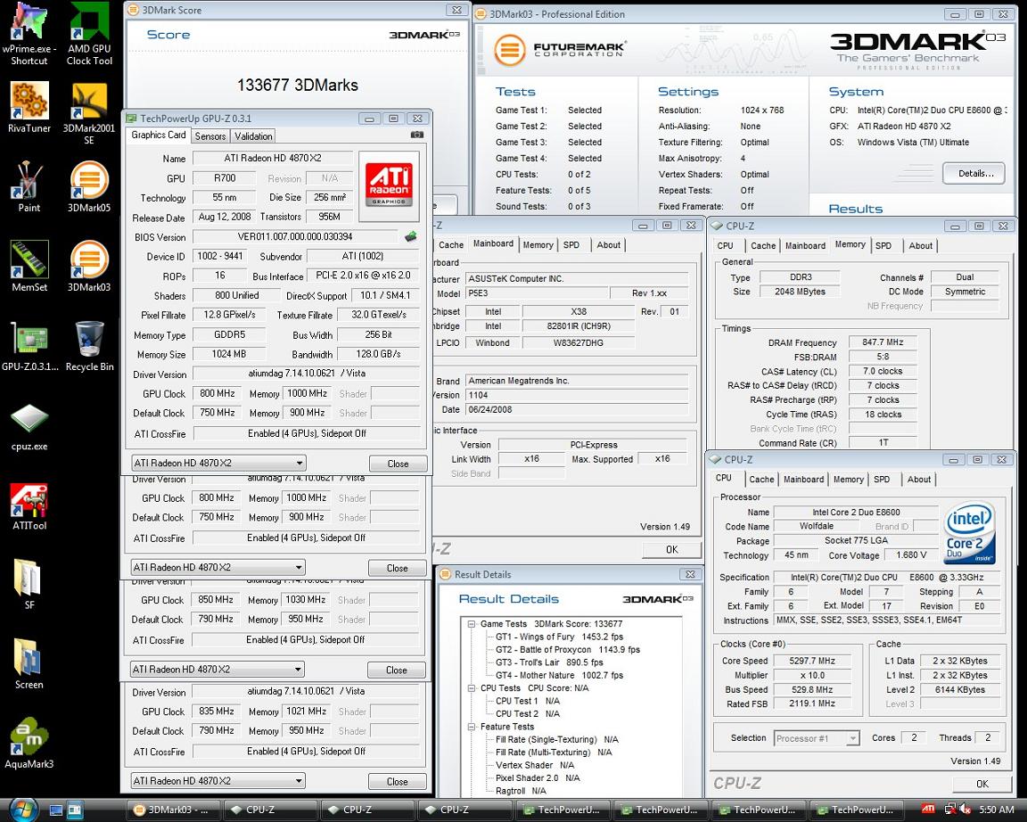The image size is (1027, 822).
Task: Click the Details... button in 3DMark03
Action: coord(974,174)
